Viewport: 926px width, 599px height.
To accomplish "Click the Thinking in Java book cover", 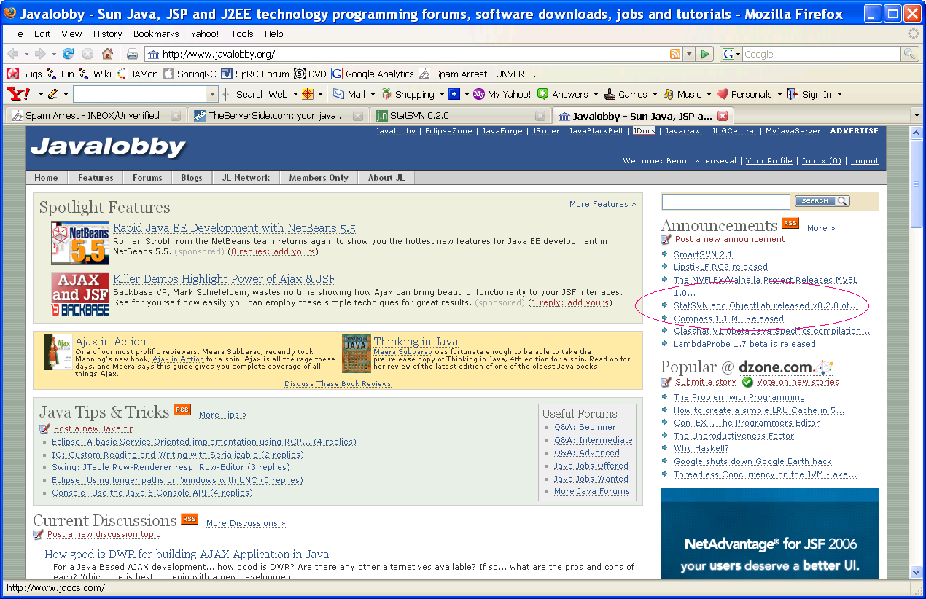I will click(357, 353).
